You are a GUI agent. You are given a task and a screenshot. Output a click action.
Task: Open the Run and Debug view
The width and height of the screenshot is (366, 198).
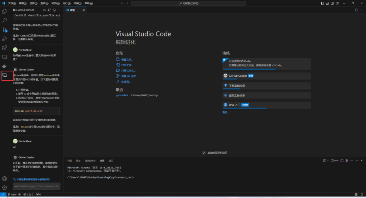click(x=5, y=39)
